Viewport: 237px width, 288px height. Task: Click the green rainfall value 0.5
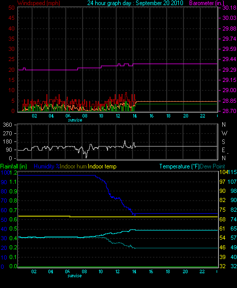(13, 229)
